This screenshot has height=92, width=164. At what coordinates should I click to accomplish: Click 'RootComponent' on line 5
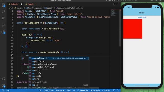(31, 23)
